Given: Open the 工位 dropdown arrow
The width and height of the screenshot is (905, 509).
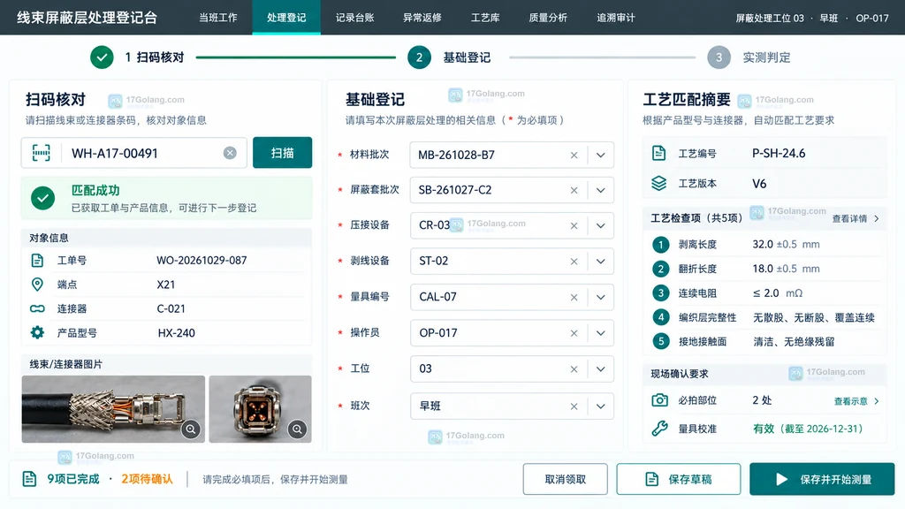Looking at the screenshot, I should (601, 369).
